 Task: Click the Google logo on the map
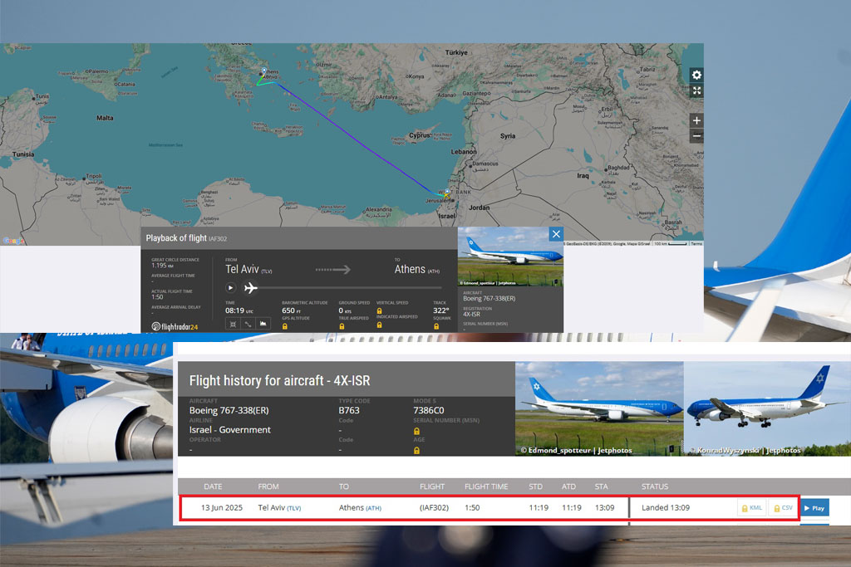[13, 241]
